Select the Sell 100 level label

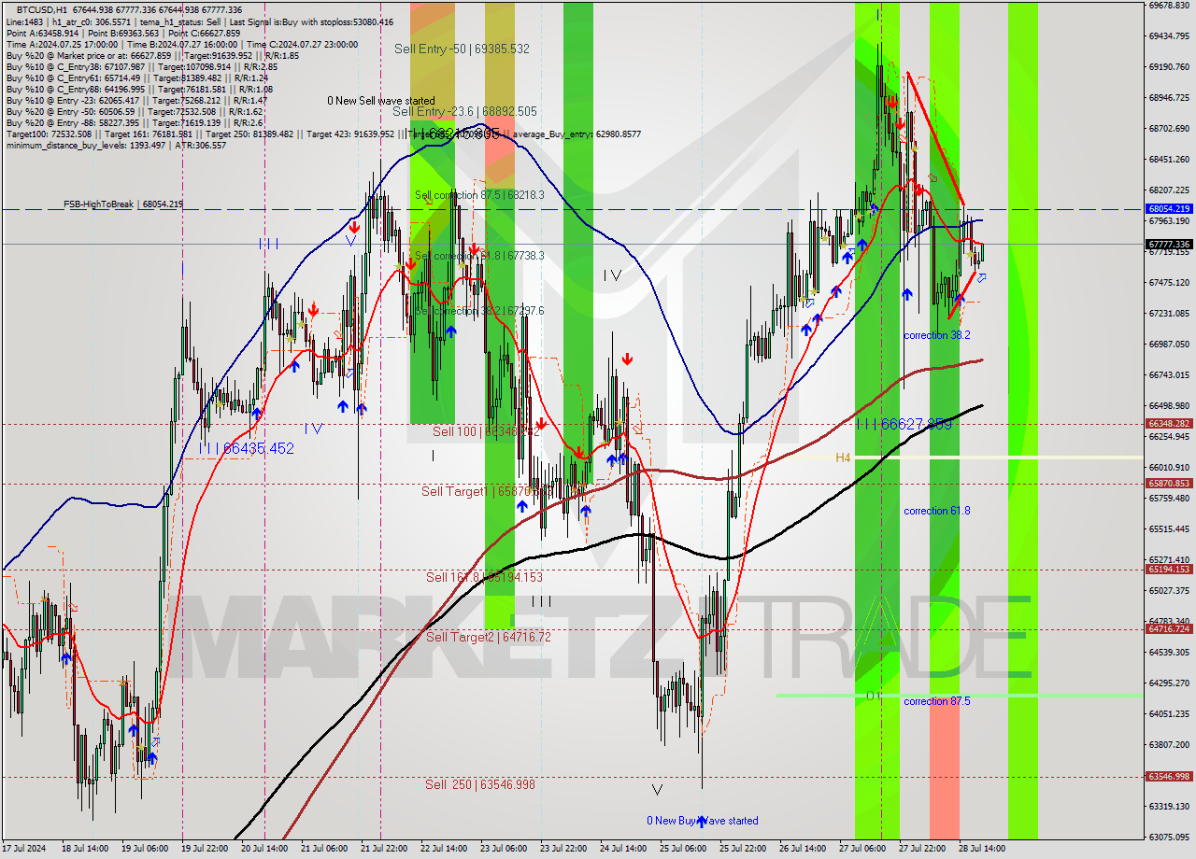tap(486, 431)
